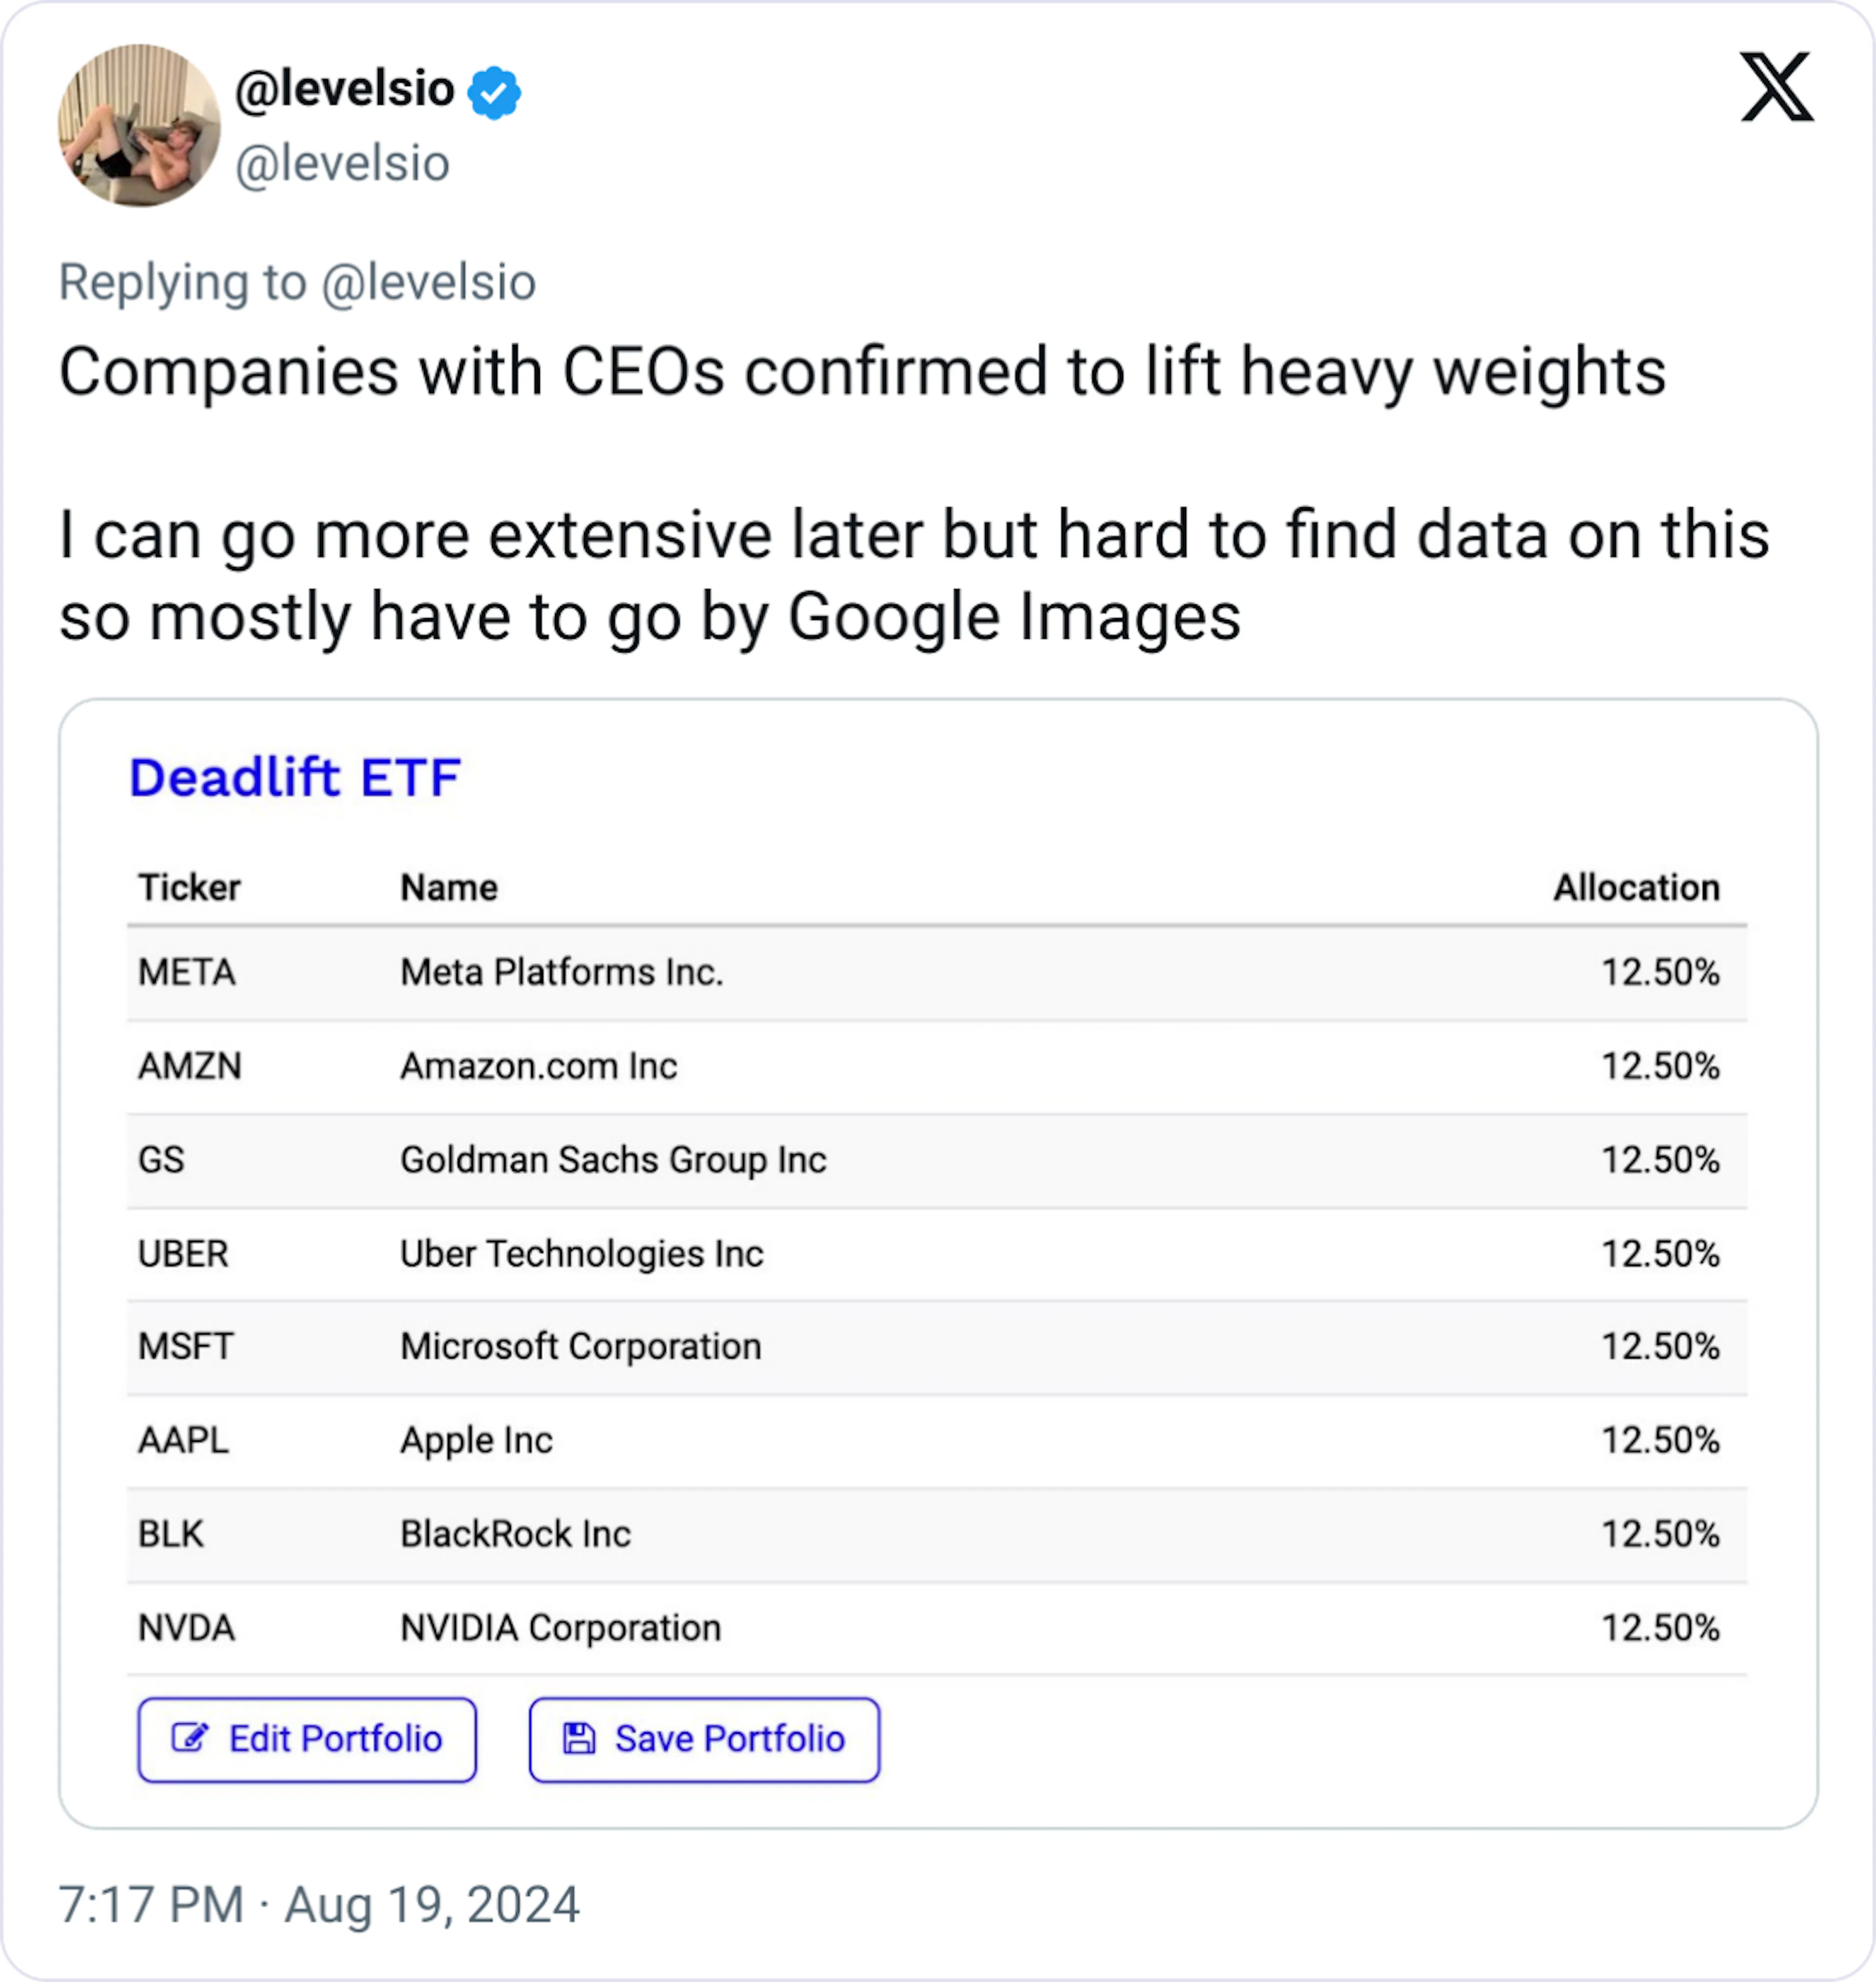The image size is (1876, 1982).
Task: Click the NVIDIA Corporation row
Action: pyautogui.click(x=561, y=1627)
